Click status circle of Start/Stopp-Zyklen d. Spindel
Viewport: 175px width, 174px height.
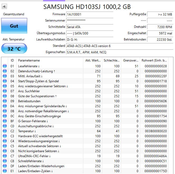pyautogui.click(x=5, y=81)
